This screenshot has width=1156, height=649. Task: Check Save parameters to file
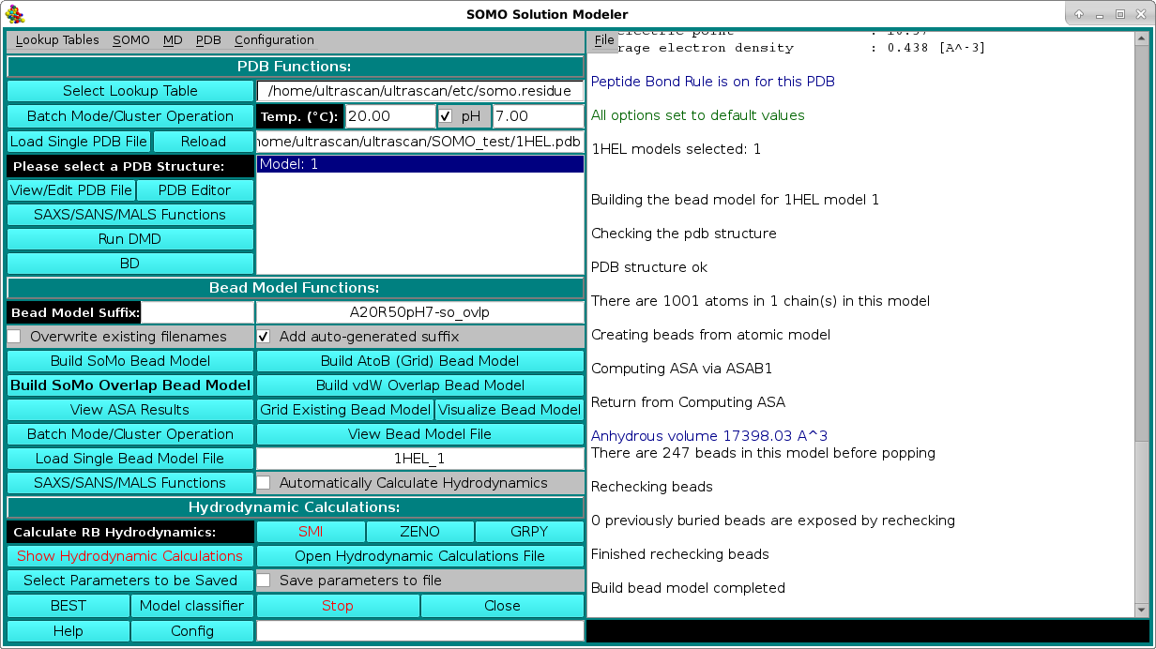(x=265, y=581)
